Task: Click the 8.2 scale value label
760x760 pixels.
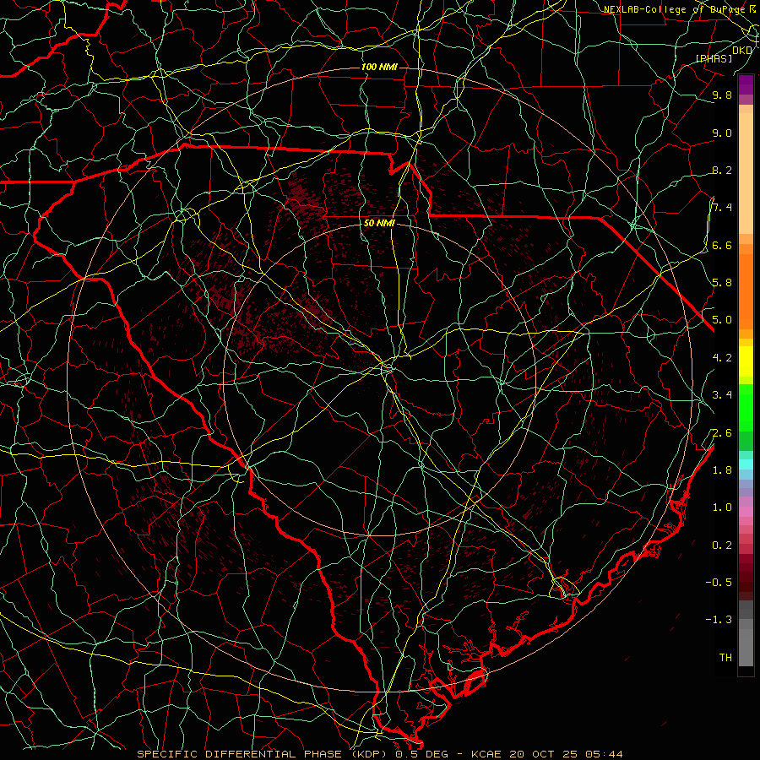Action: [x=722, y=170]
